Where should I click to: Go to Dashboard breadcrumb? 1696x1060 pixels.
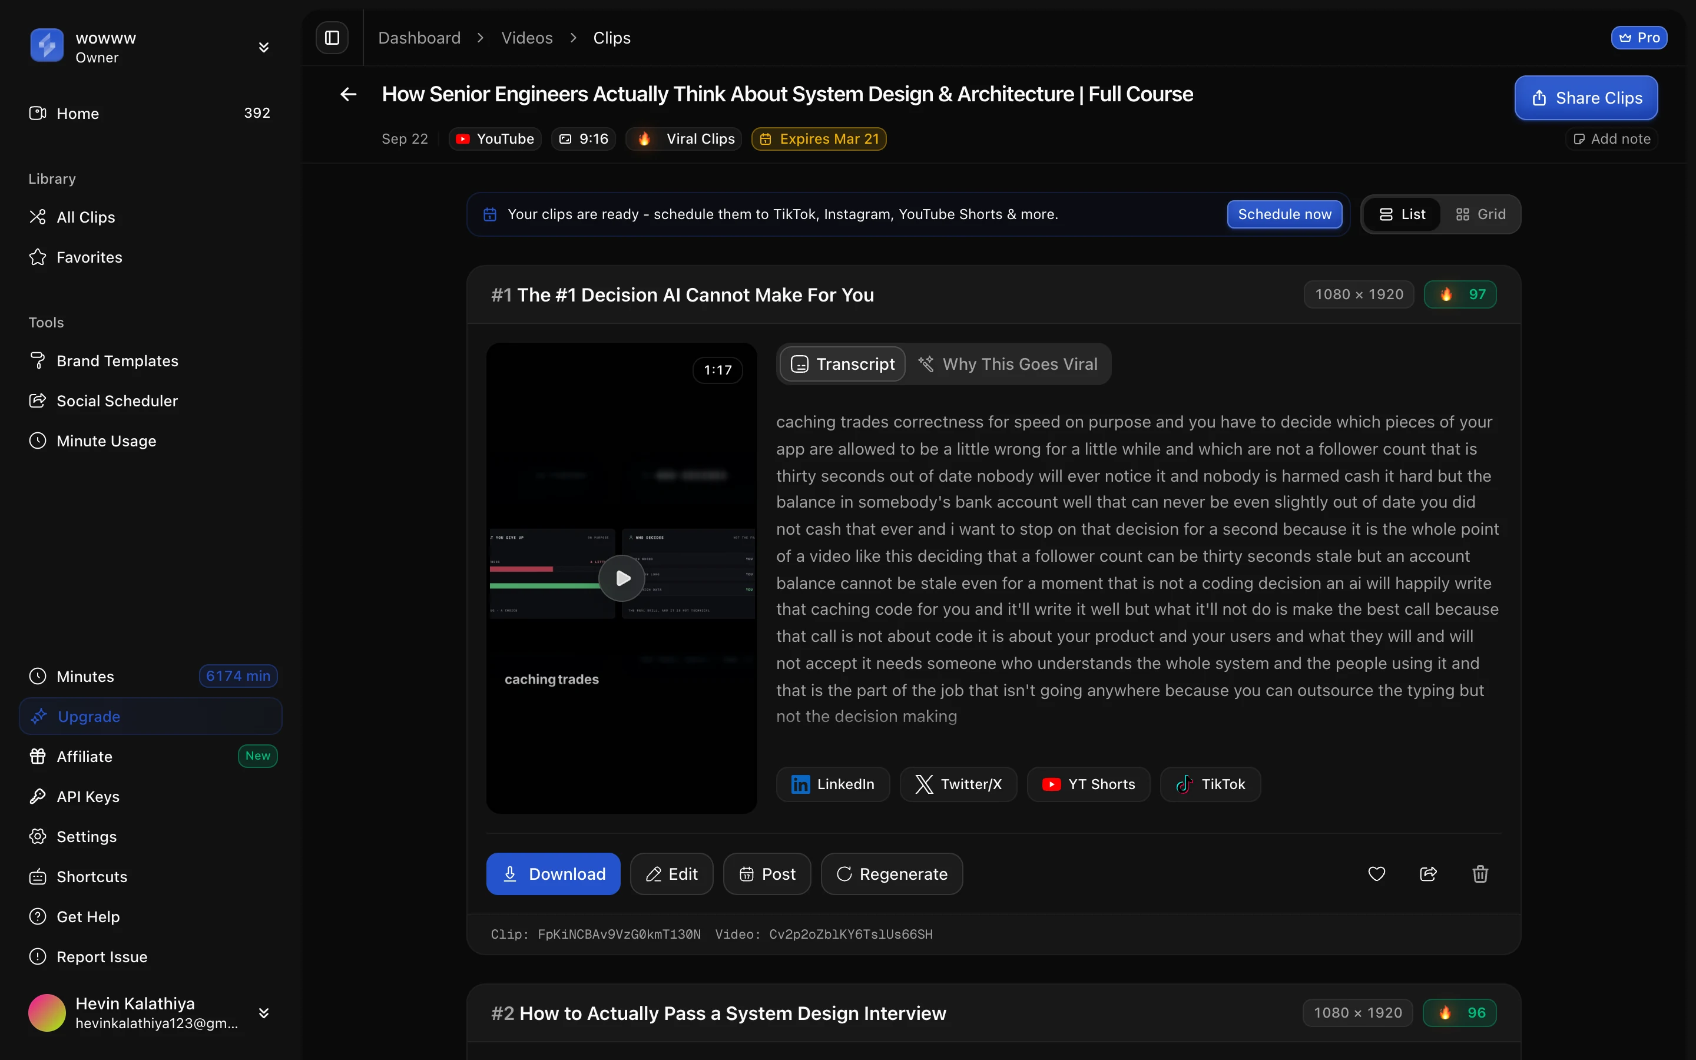[419, 38]
